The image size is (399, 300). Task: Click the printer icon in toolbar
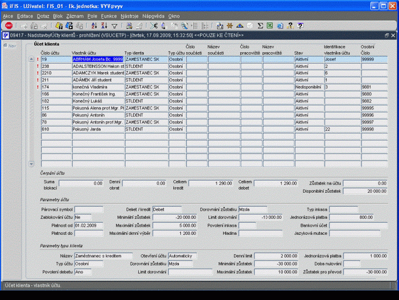[129, 25]
